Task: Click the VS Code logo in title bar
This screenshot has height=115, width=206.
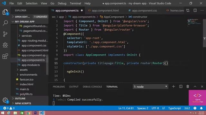Action: [x=4, y=3]
